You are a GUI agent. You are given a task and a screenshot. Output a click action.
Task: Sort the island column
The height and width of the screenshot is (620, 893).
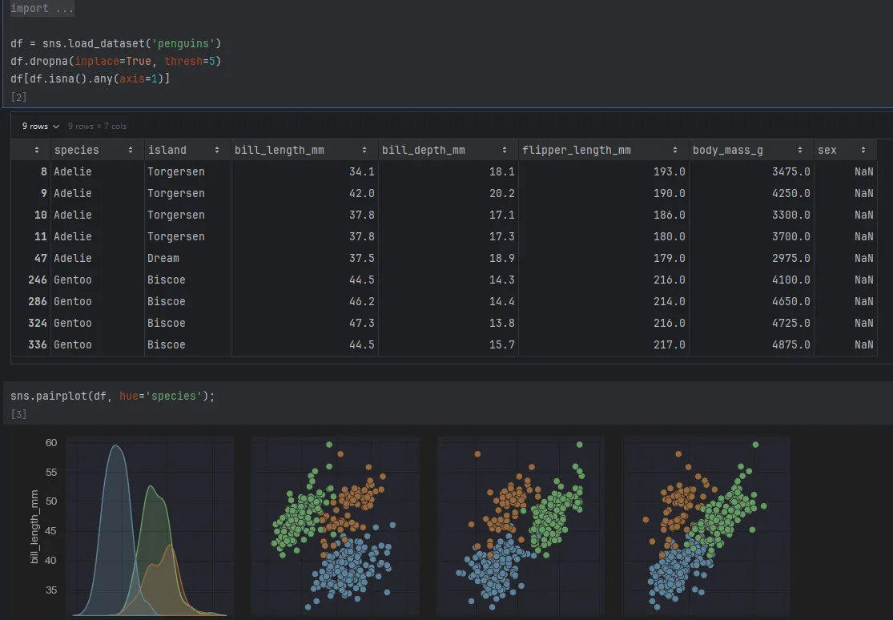click(218, 150)
